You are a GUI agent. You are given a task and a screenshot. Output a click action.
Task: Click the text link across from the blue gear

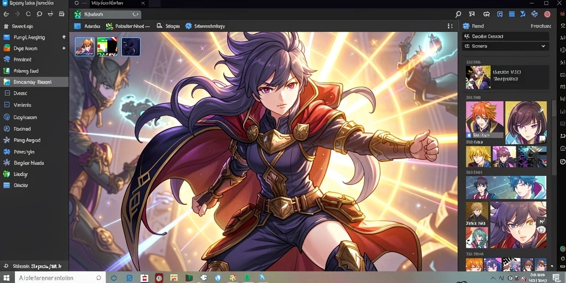pos(541,26)
